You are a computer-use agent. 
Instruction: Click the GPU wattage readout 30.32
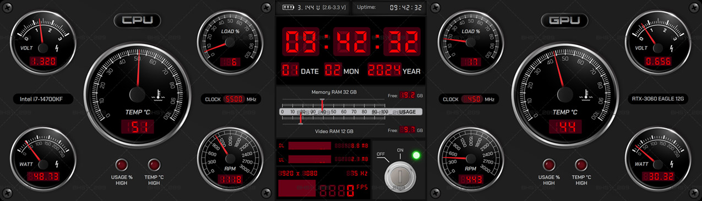pyautogui.click(x=659, y=177)
